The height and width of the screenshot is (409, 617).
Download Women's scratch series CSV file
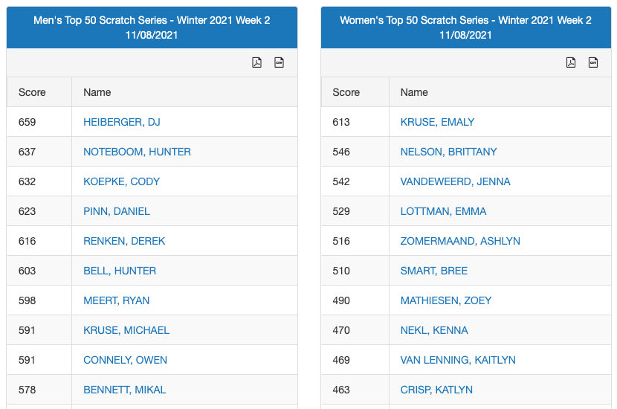[x=593, y=62]
